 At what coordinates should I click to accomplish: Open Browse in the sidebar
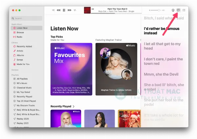[x=20, y=32]
